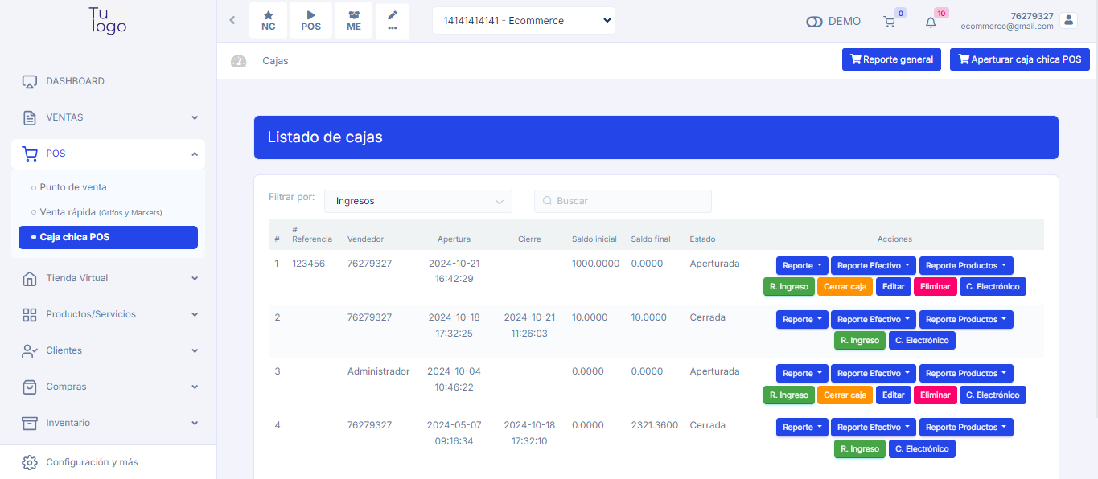Open the Filtrar por Ingresos dropdown

[x=417, y=201]
